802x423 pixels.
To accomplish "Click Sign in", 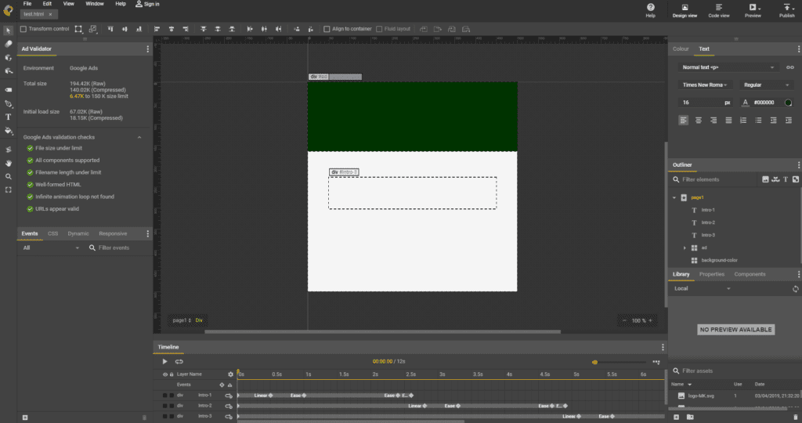I will click(147, 4).
